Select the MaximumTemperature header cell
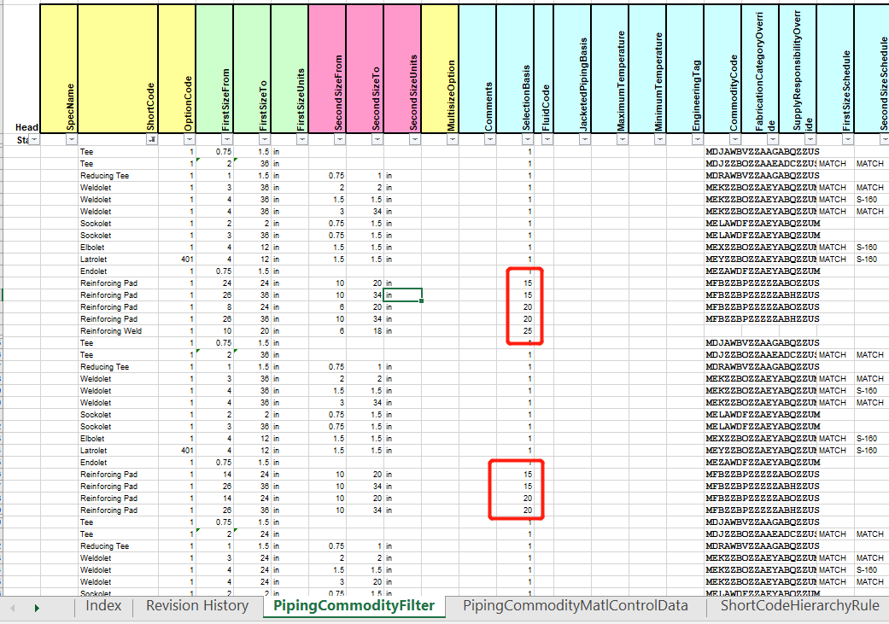The image size is (889, 624). click(x=610, y=68)
